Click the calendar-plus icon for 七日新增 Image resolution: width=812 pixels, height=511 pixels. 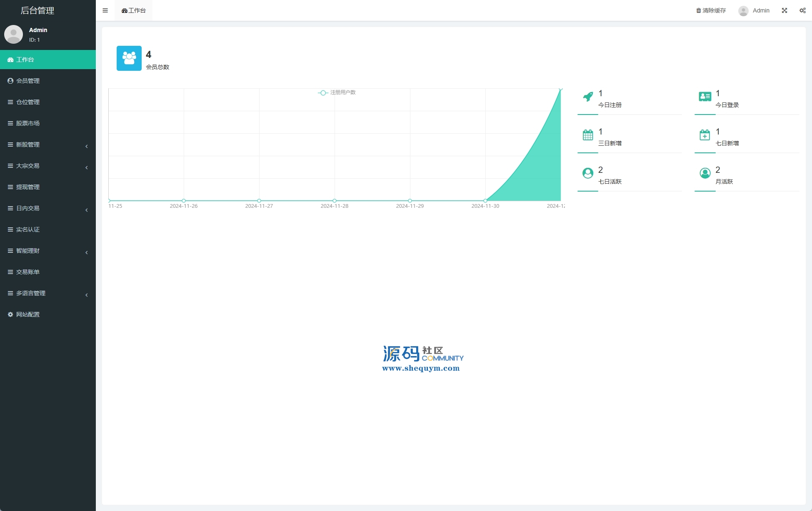click(x=705, y=135)
